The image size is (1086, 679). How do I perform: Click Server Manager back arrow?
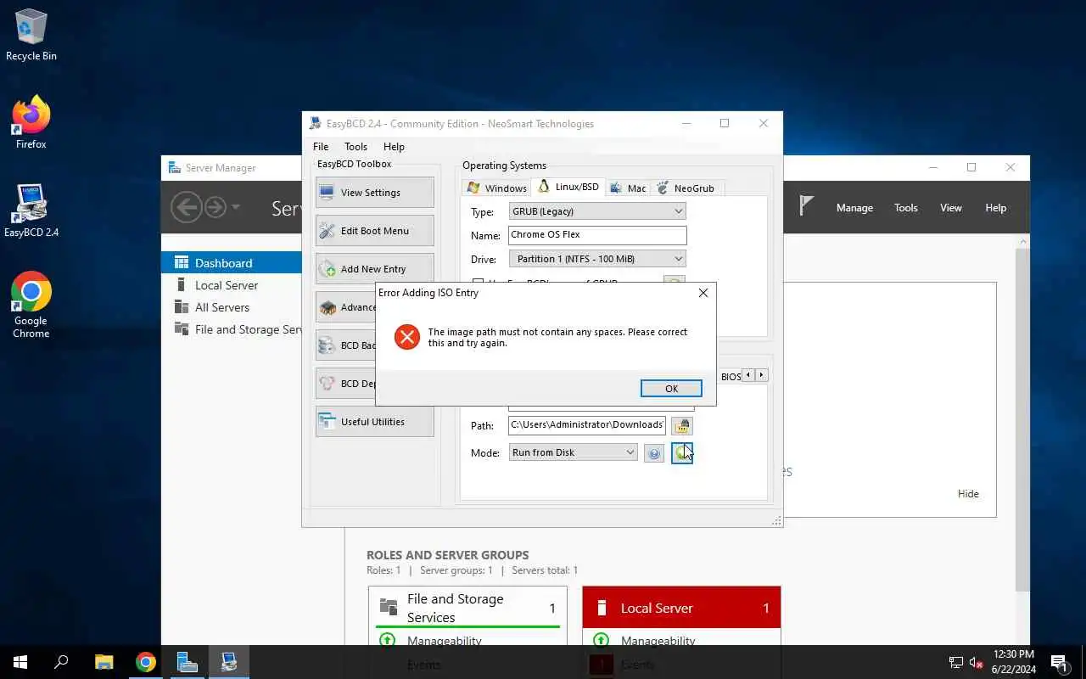coord(186,207)
